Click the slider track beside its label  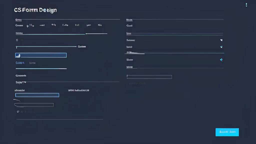46,46
